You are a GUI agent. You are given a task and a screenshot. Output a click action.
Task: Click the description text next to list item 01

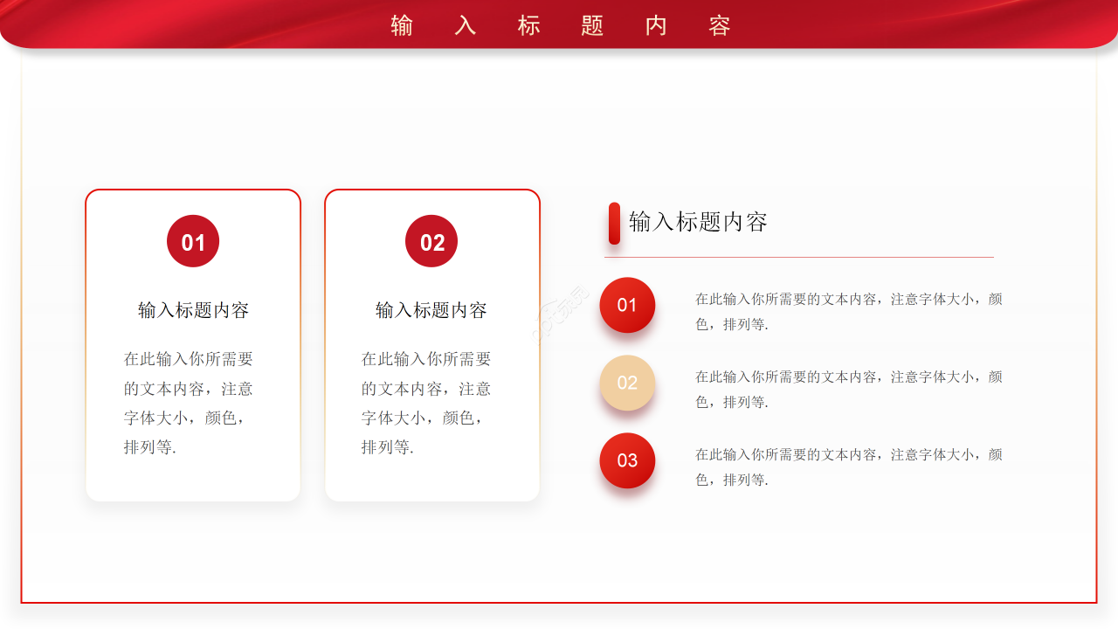coord(848,311)
